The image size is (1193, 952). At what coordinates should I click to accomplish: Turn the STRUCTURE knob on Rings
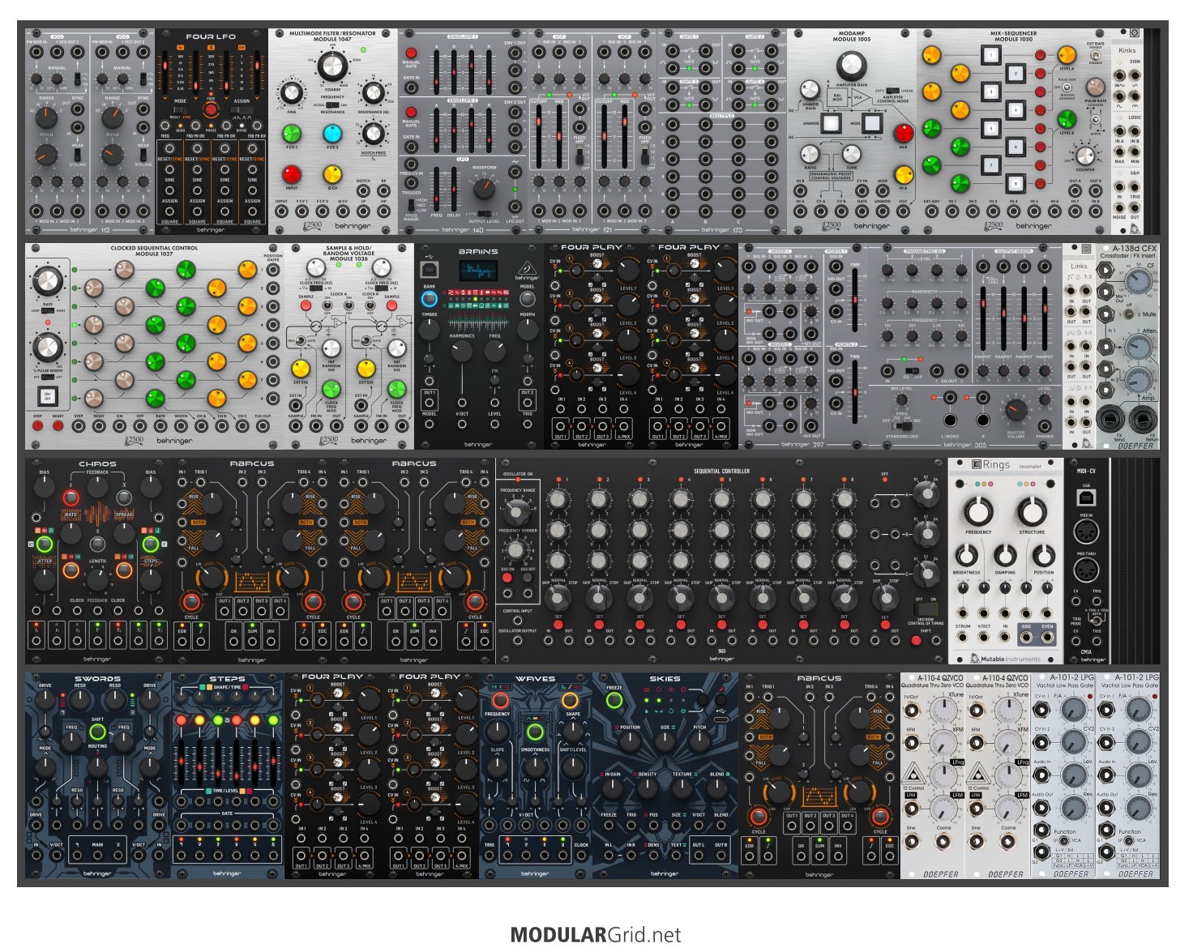coord(1032,511)
